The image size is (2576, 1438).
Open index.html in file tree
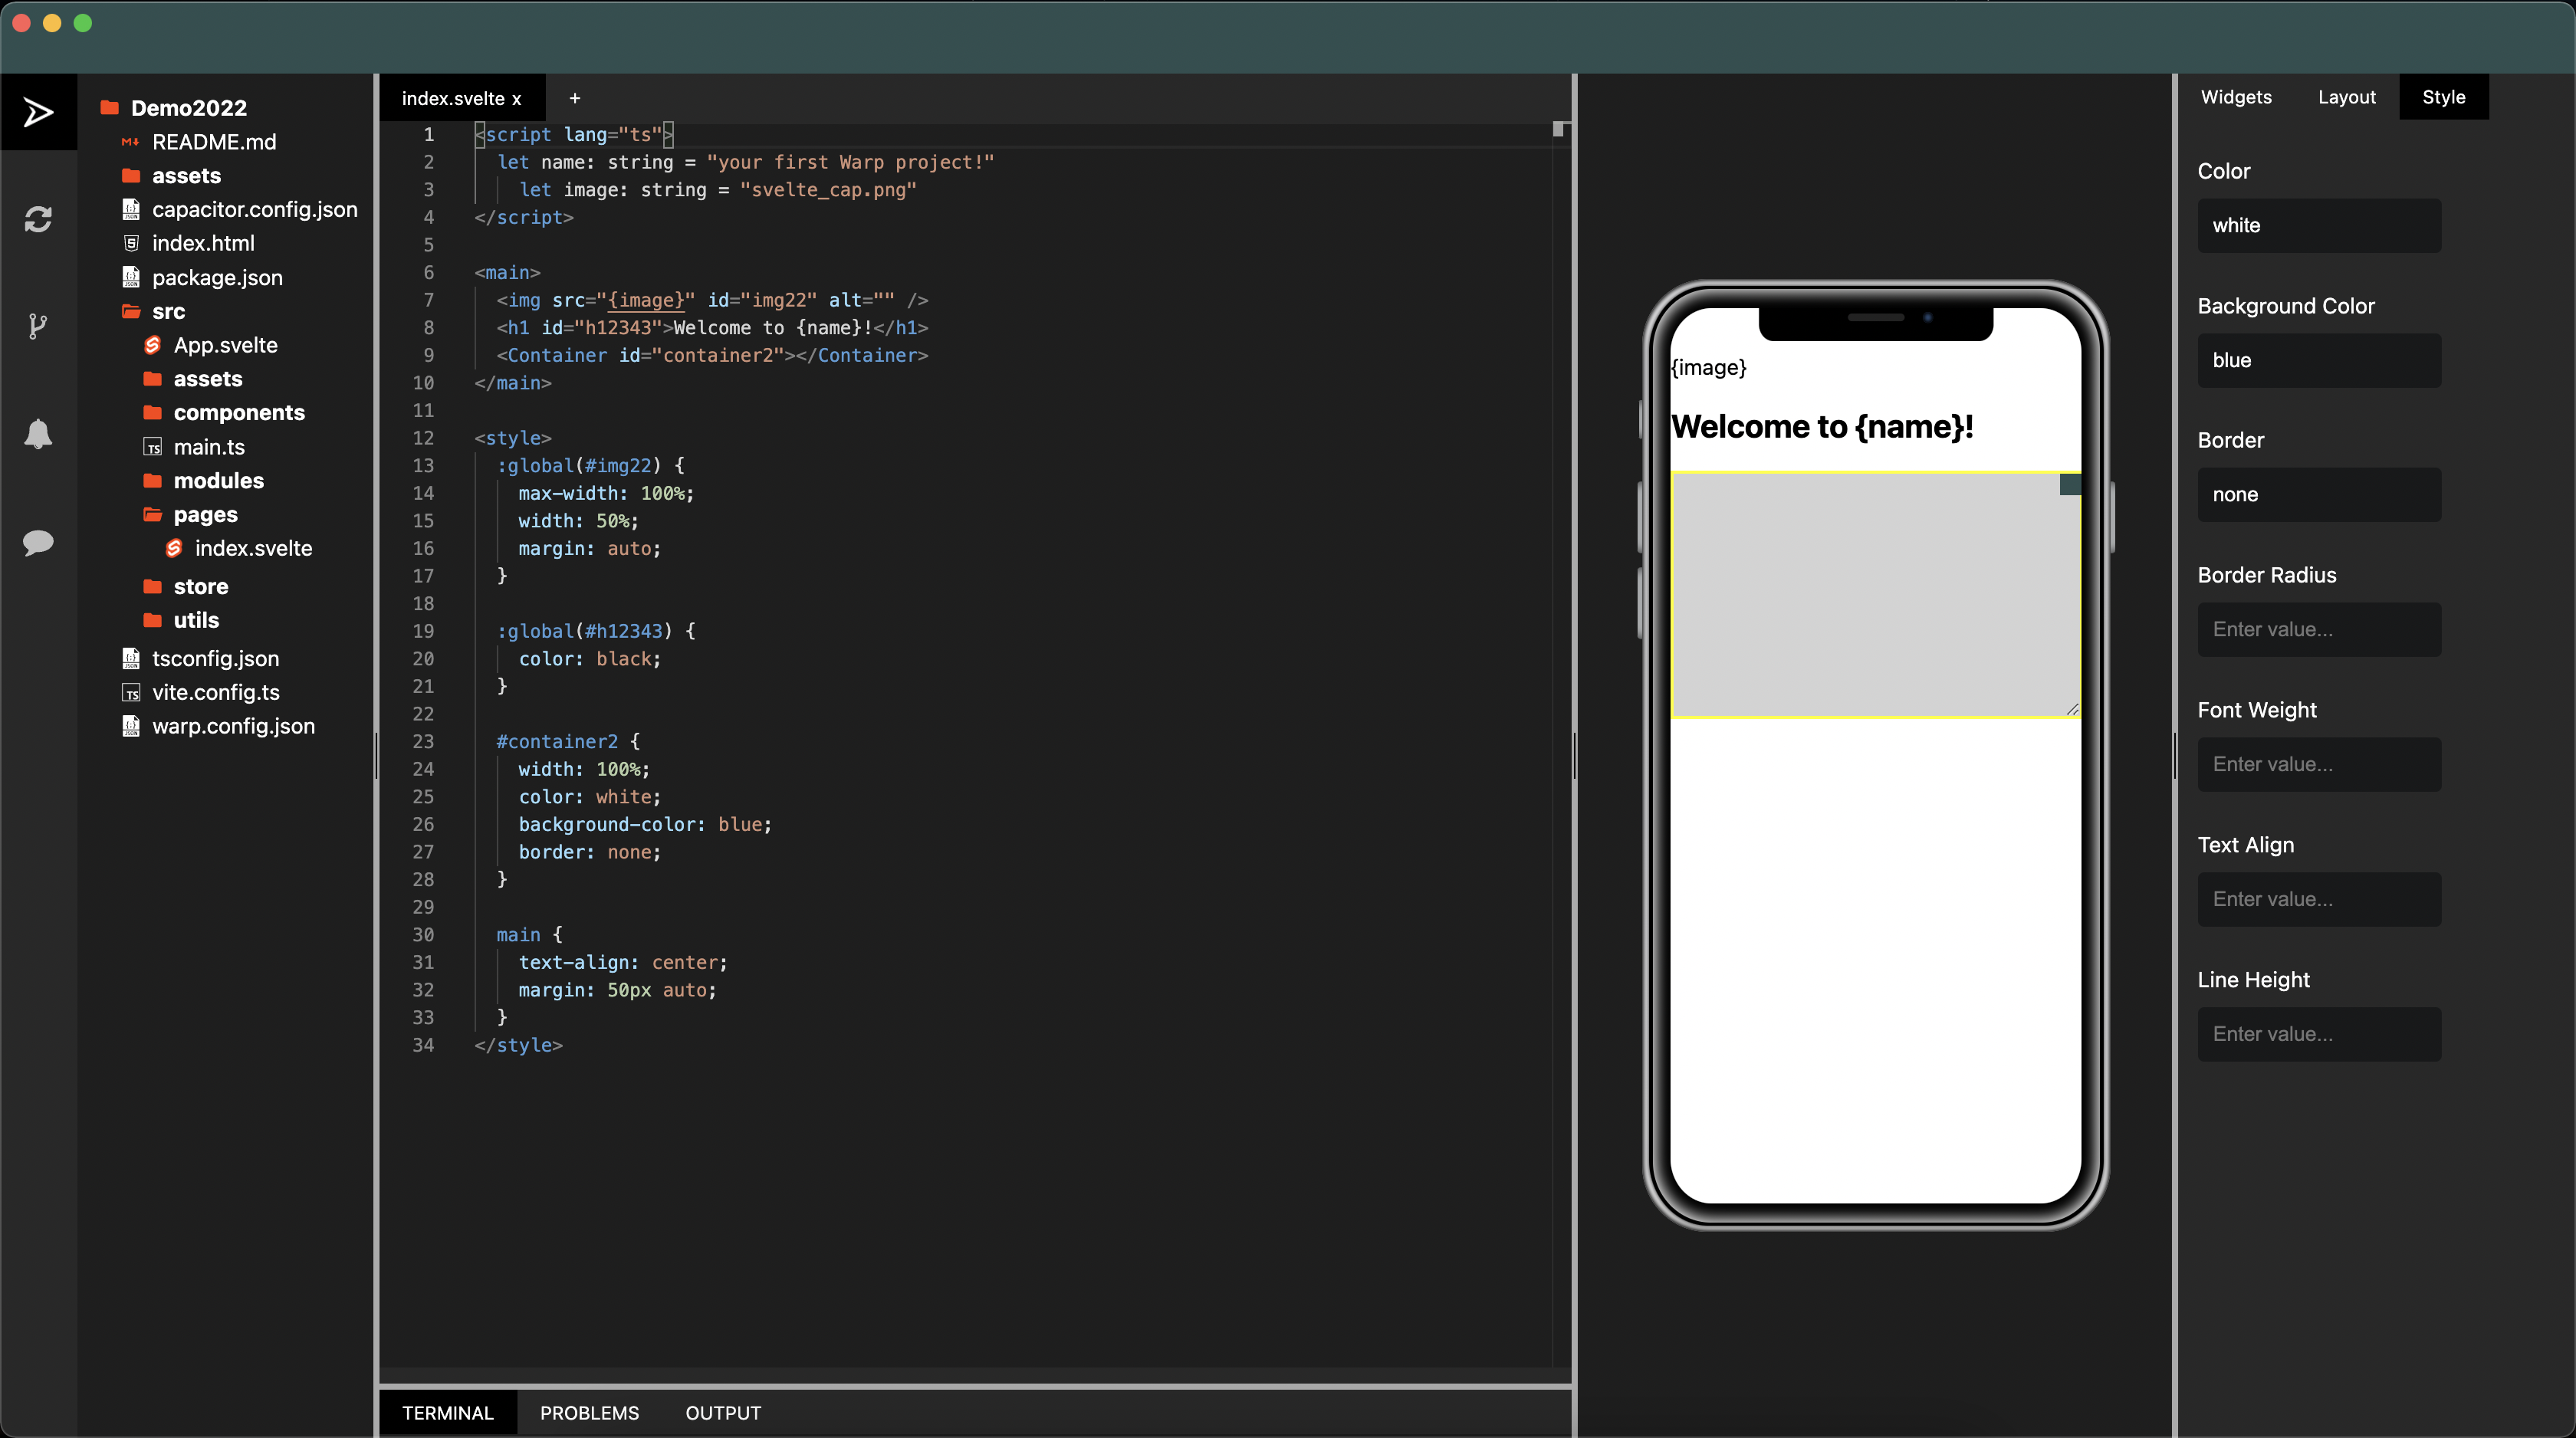(x=203, y=243)
